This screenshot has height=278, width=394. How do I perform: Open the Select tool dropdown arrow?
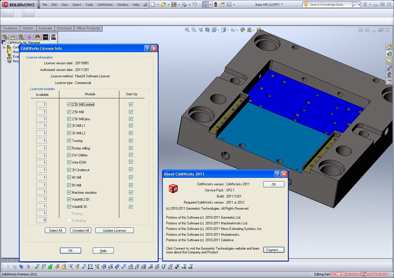210,5
